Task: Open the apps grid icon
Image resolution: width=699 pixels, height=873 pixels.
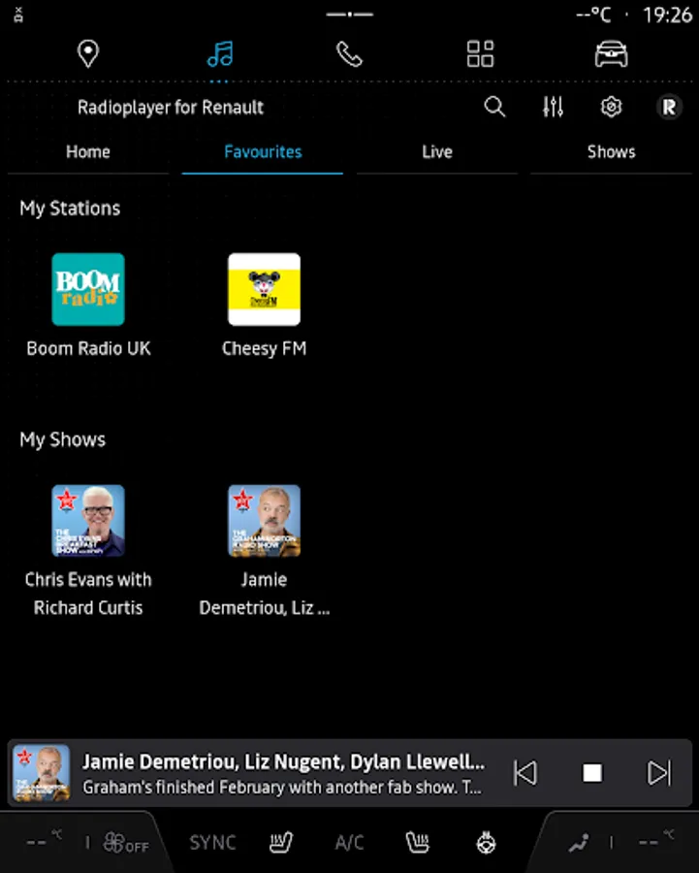Action: pos(480,54)
